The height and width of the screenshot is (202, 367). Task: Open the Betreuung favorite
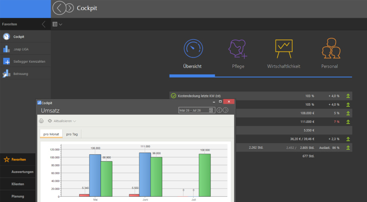click(26, 74)
